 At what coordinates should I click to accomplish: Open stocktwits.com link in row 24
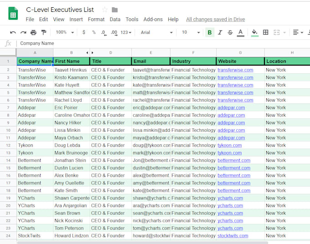click(x=232, y=236)
